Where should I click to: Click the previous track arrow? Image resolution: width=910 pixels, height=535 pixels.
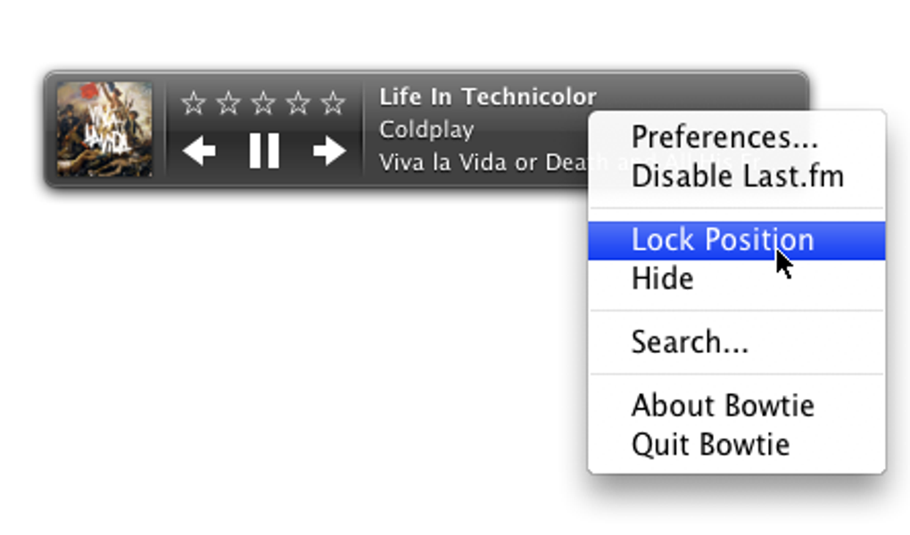(199, 152)
